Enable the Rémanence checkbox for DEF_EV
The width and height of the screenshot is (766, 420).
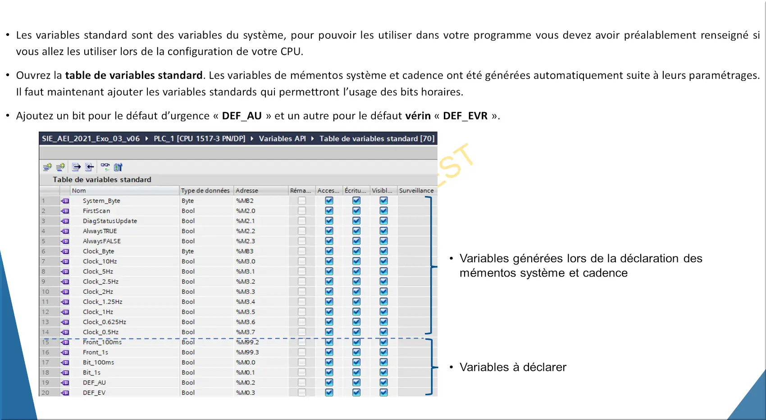302,392
